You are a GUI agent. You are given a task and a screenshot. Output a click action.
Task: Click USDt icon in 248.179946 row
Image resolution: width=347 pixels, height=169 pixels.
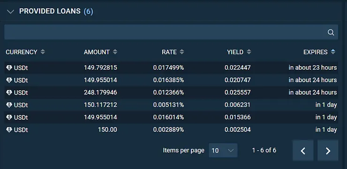(9, 92)
